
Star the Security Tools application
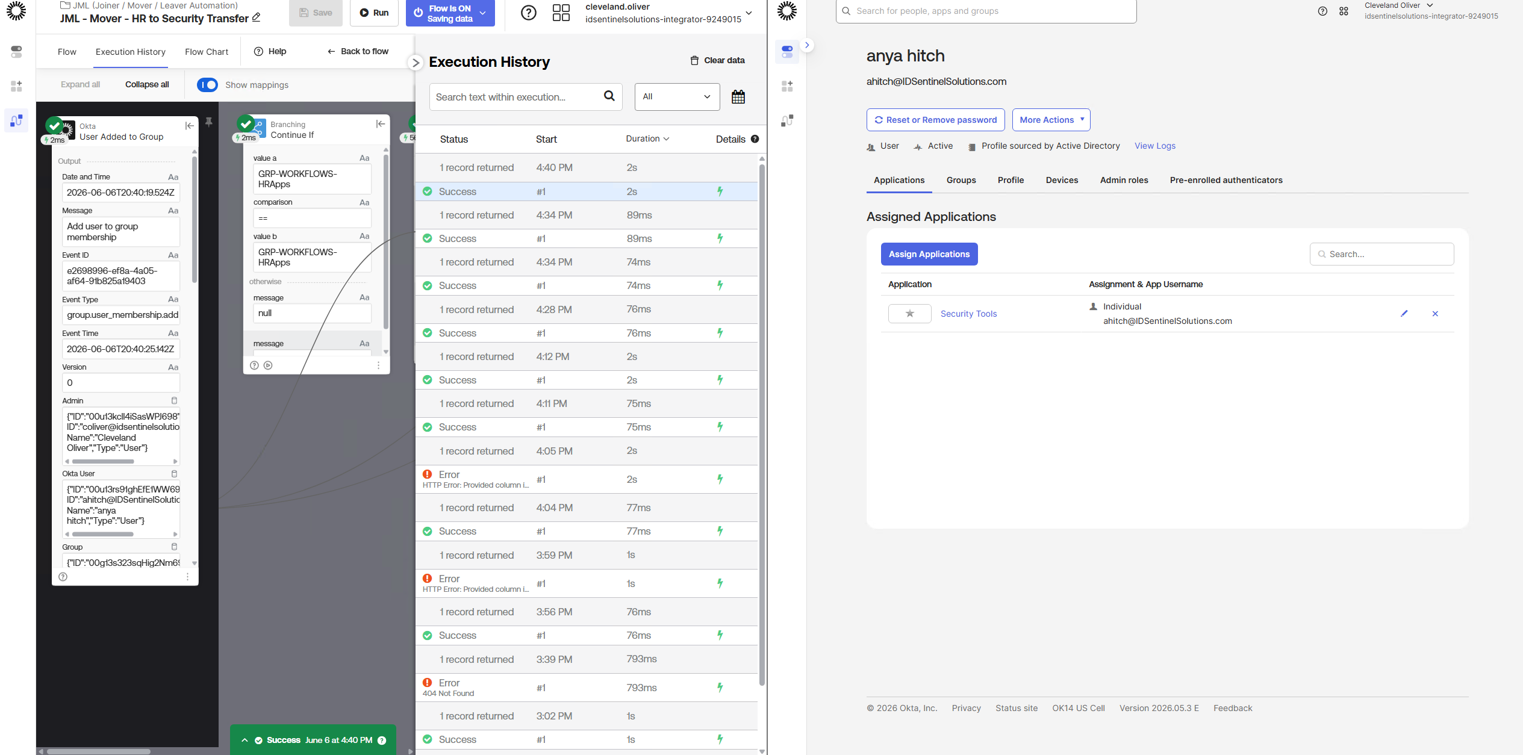[910, 314]
